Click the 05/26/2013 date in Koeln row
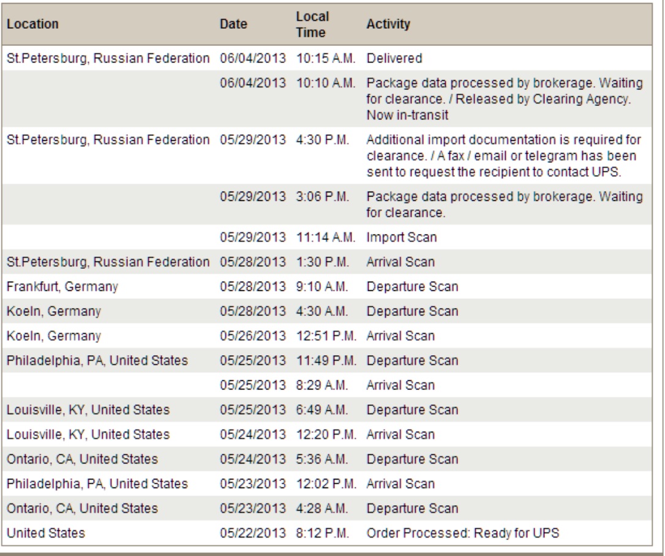 [x=253, y=336]
